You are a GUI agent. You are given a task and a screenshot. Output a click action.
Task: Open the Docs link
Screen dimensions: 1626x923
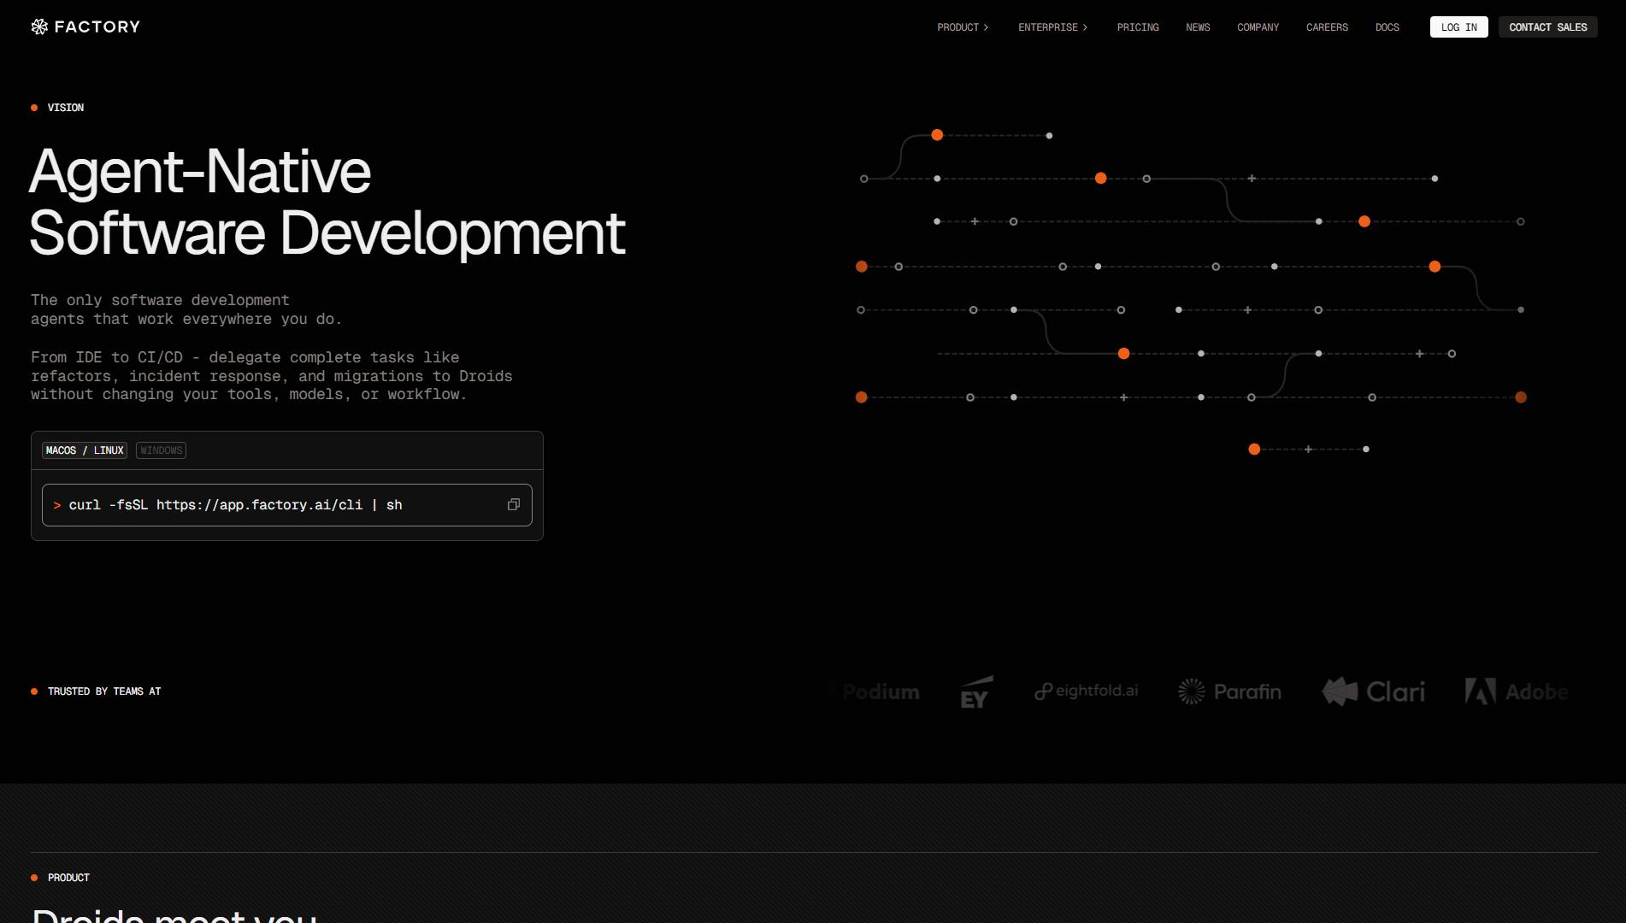click(x=1387, y=27)
